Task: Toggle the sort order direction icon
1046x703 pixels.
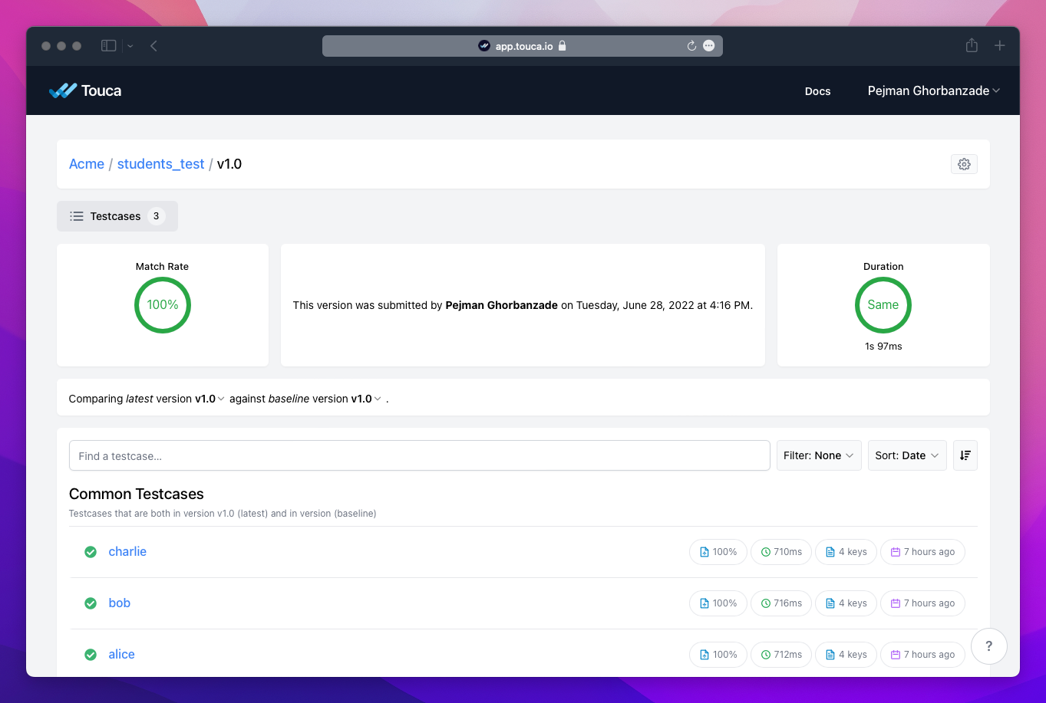Action: tap(965, 455)
